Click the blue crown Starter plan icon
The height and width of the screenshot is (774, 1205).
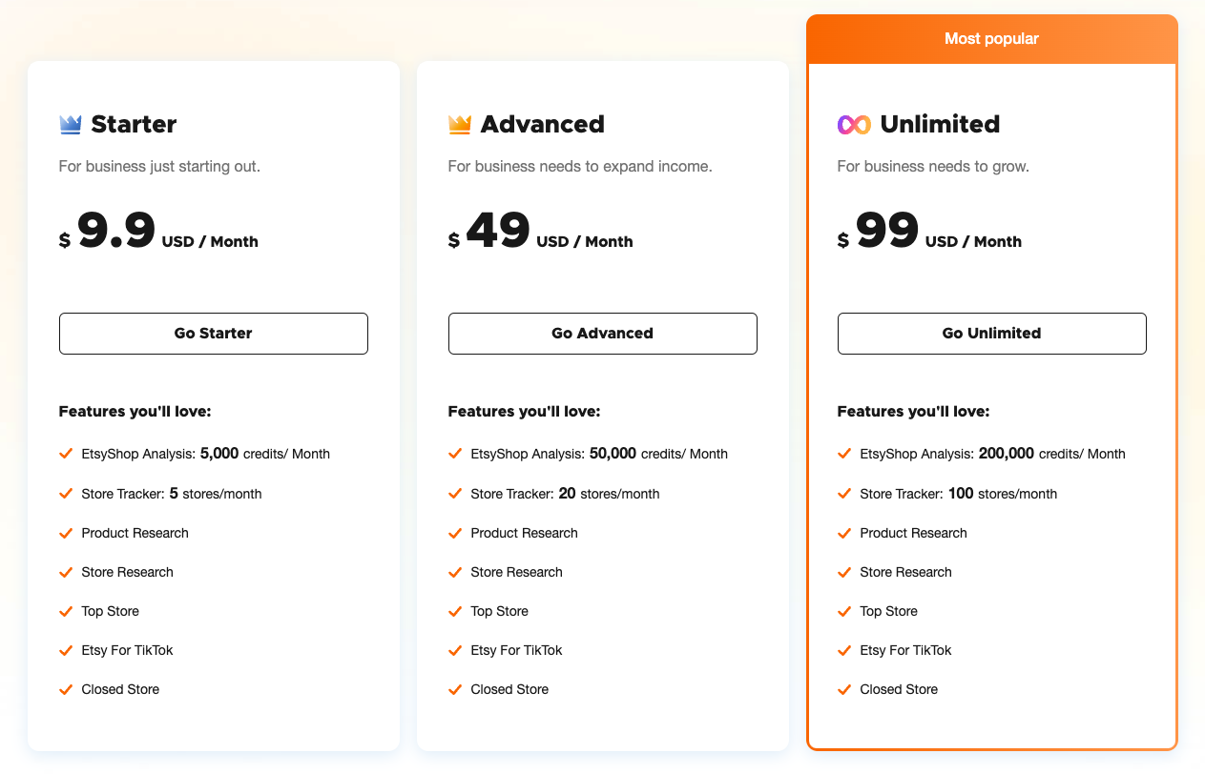click(71, 124)
